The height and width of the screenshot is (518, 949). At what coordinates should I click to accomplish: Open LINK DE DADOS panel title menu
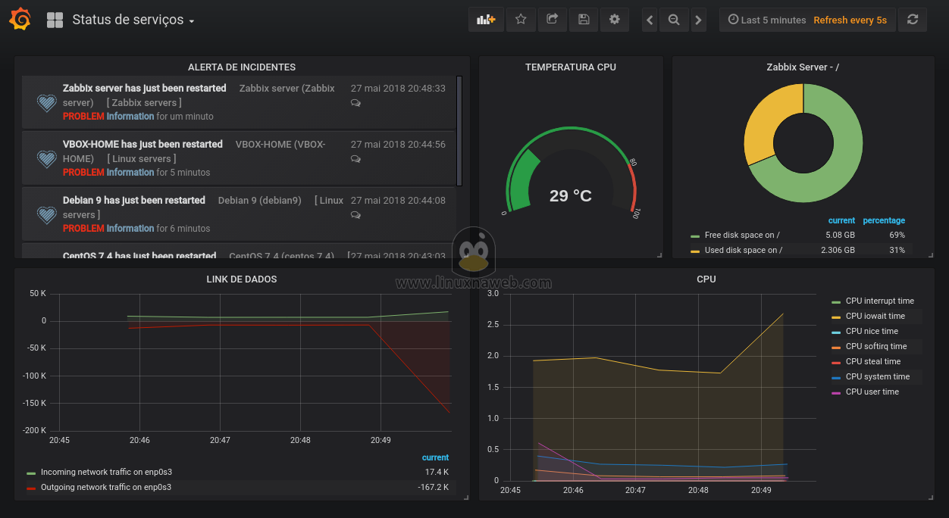[x=242, y=279]
